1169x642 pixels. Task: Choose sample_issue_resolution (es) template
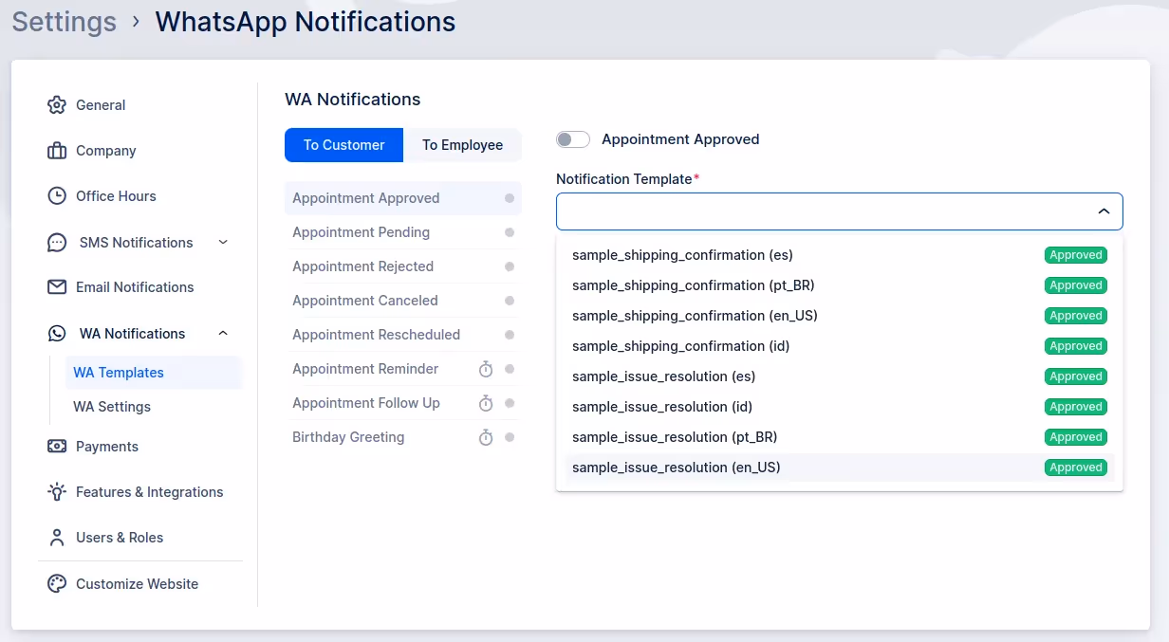point(839,376)
